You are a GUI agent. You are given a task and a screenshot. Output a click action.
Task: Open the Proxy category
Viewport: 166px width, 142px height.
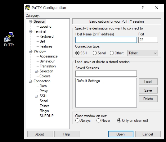coord(44,91)
